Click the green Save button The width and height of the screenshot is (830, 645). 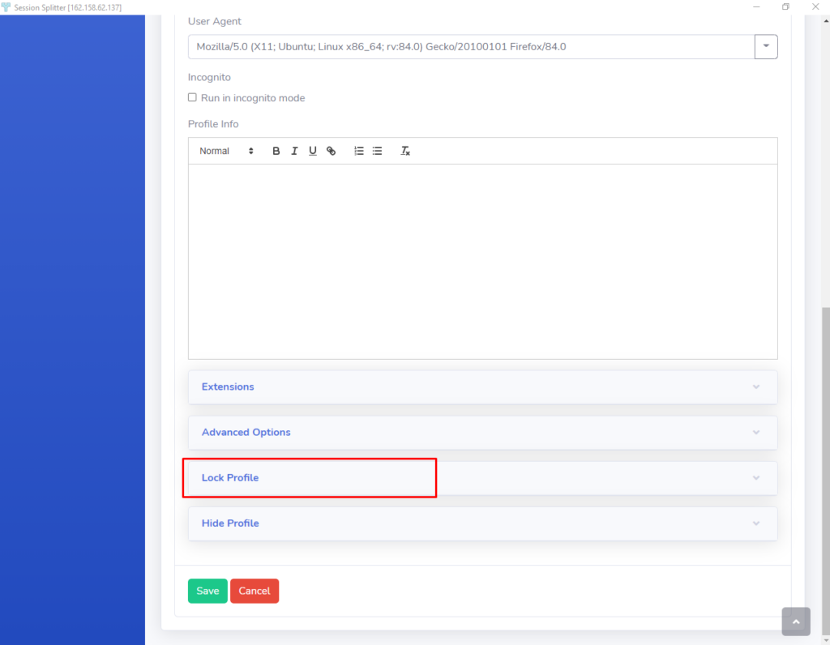pos(207,591)
